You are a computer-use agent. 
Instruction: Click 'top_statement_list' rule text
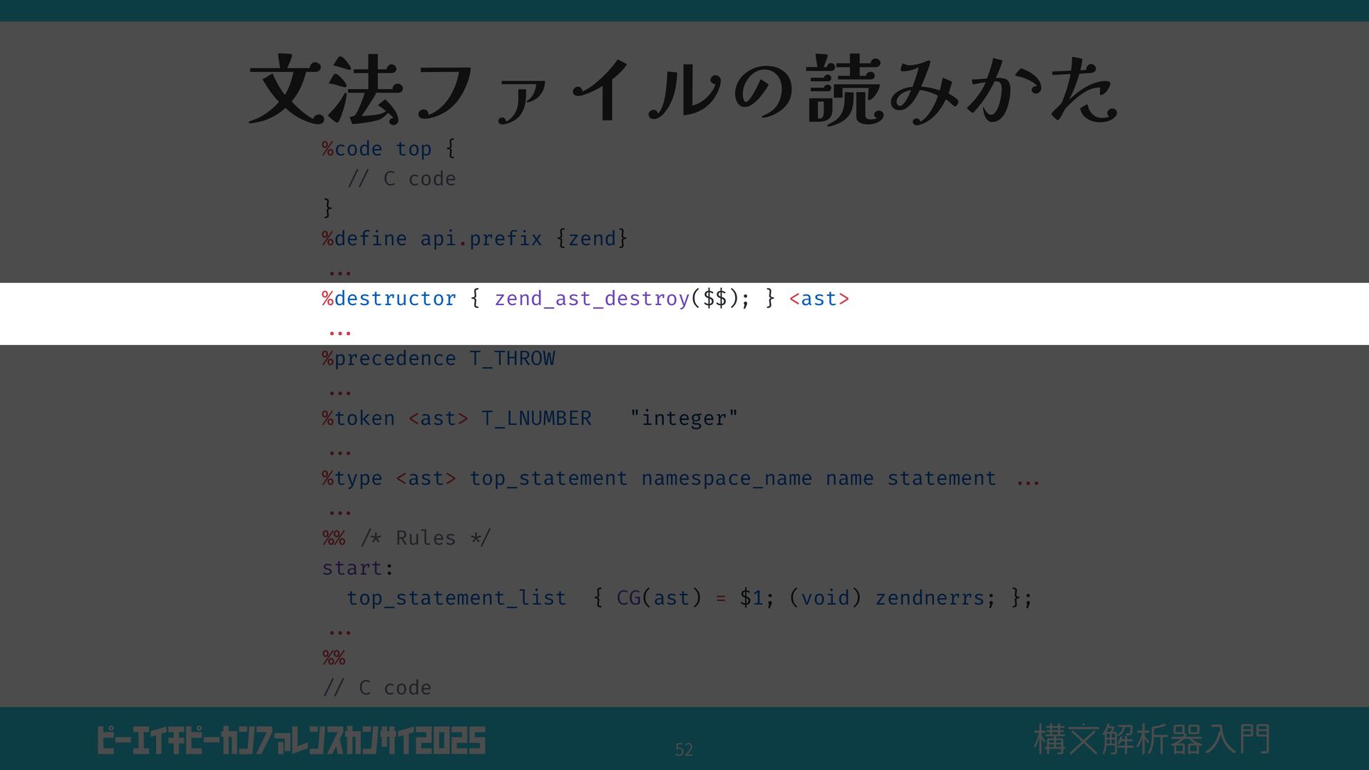click(x=456, y=597)
